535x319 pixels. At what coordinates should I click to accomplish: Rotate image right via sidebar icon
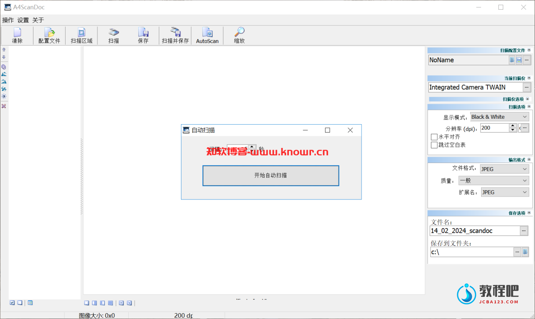coord(4,82)
